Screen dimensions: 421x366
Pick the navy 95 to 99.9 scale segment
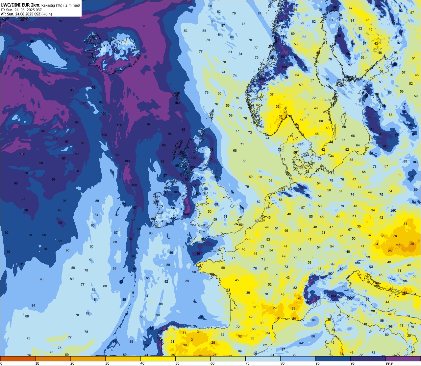click(368, 358)
